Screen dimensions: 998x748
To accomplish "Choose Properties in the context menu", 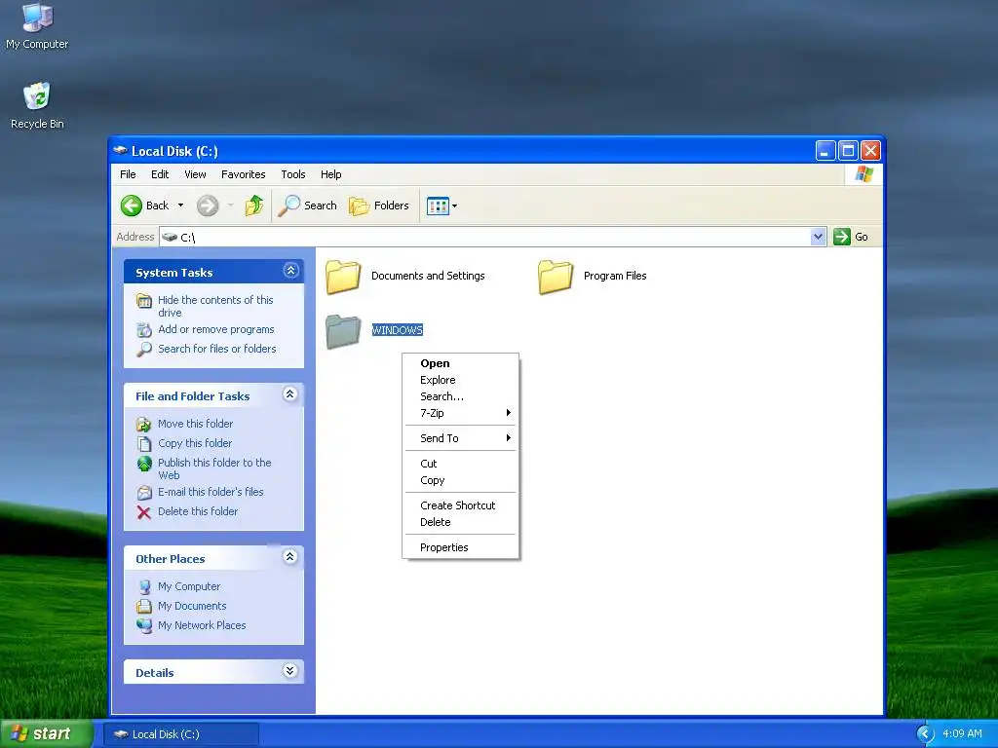I will click(x=460, y=547).
